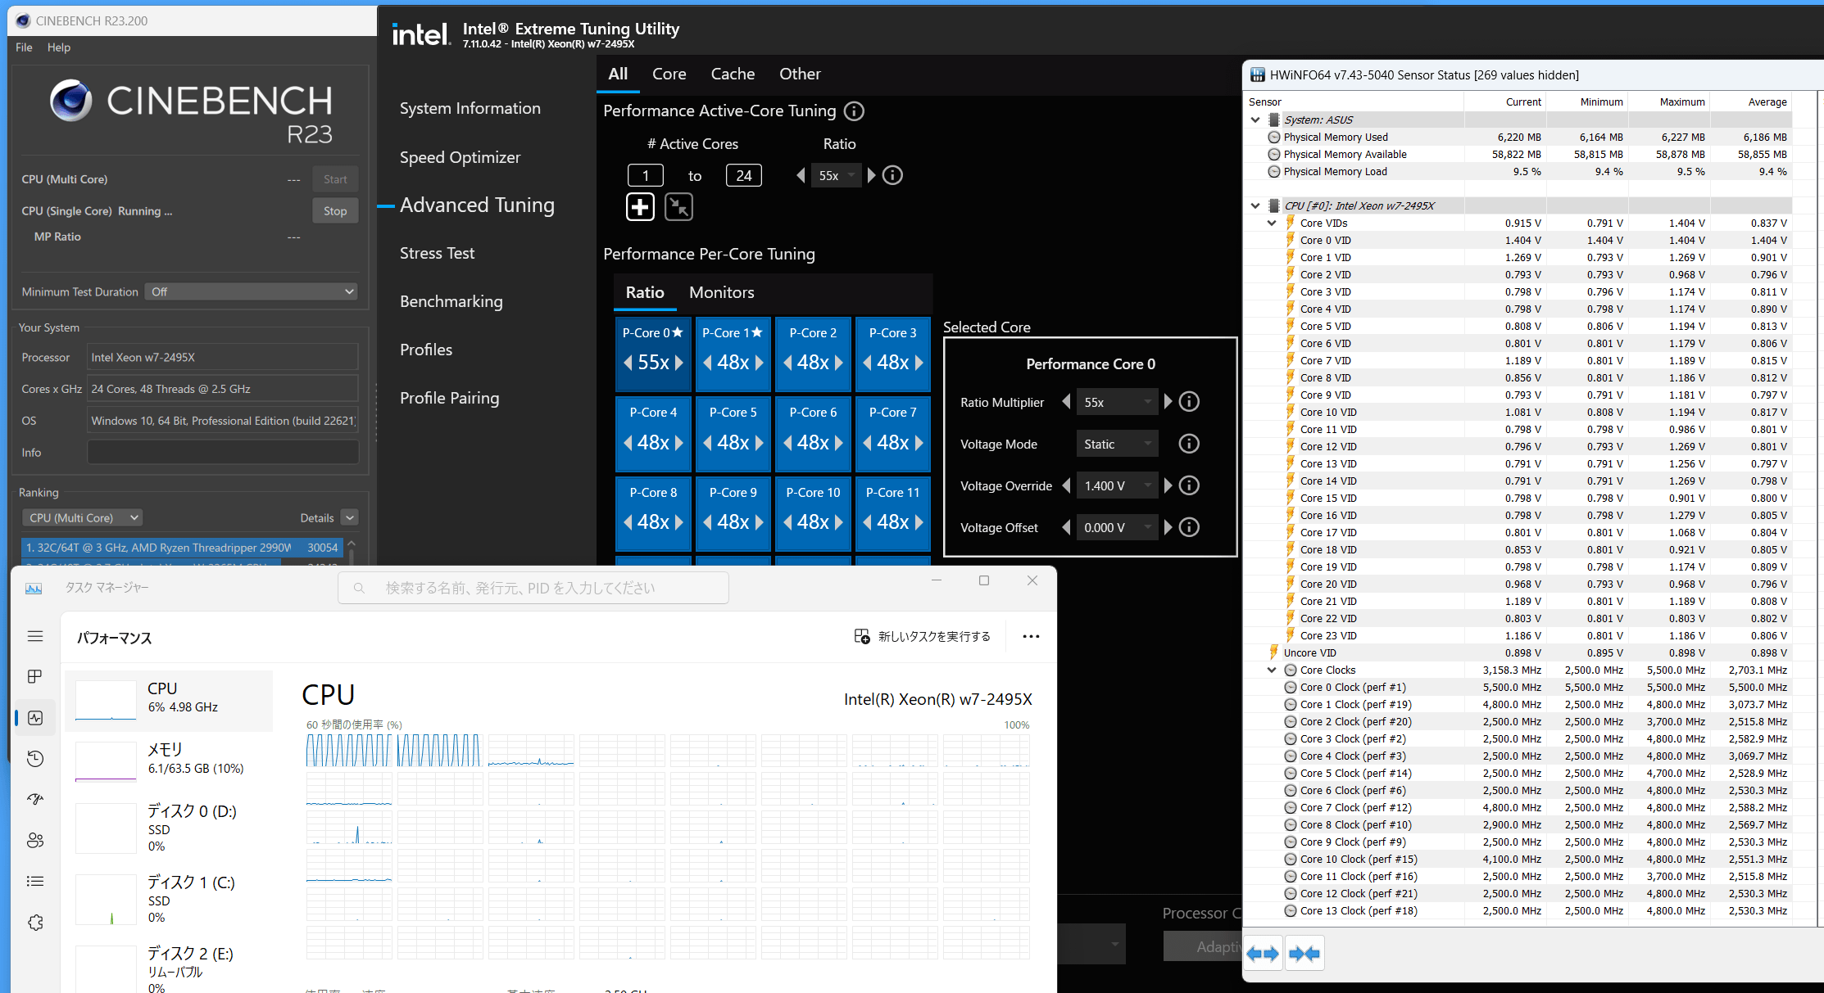Increase Voltage Offset value
Screen dimensions: 1824x993
pos(1168,527)
